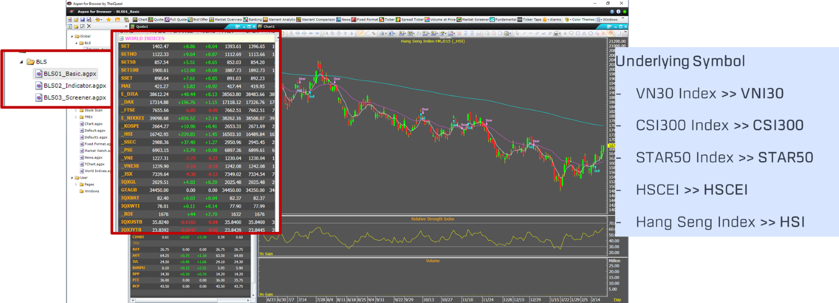839x303 pixels.
Task: Expand the Stock Scan folder
Action: coord(76,110)
